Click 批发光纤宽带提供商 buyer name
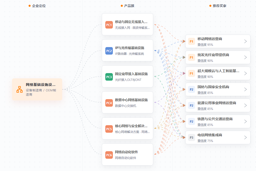 coord(213,55)
